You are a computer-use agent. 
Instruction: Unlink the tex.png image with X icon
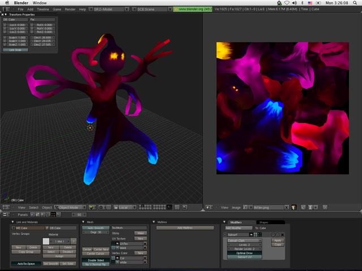pyautogui.click(x=287, y=207)
